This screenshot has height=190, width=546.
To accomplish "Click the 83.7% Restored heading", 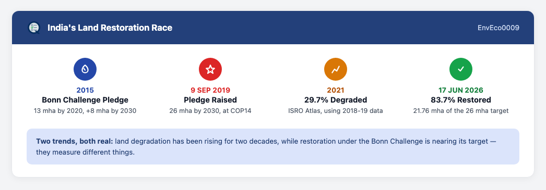I will 461,100.
